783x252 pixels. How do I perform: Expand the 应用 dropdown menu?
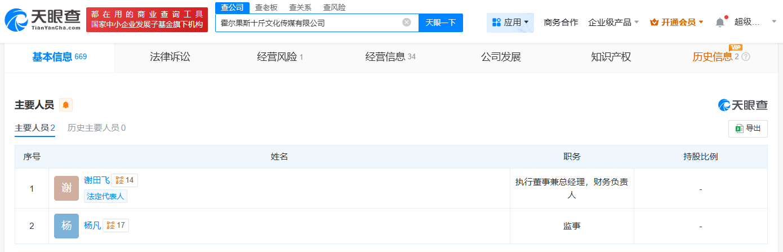(x=510, y=23)
